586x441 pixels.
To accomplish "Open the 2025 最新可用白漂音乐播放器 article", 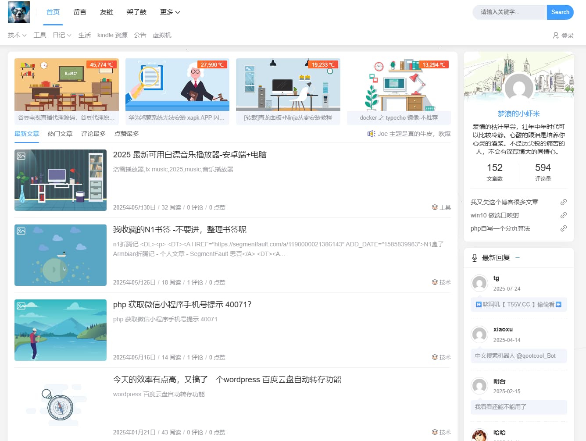I will click(x=189, y=155).
